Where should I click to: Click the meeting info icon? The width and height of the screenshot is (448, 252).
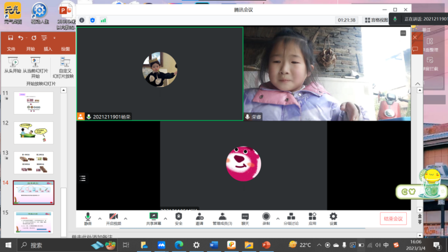[x=82, y=20]
